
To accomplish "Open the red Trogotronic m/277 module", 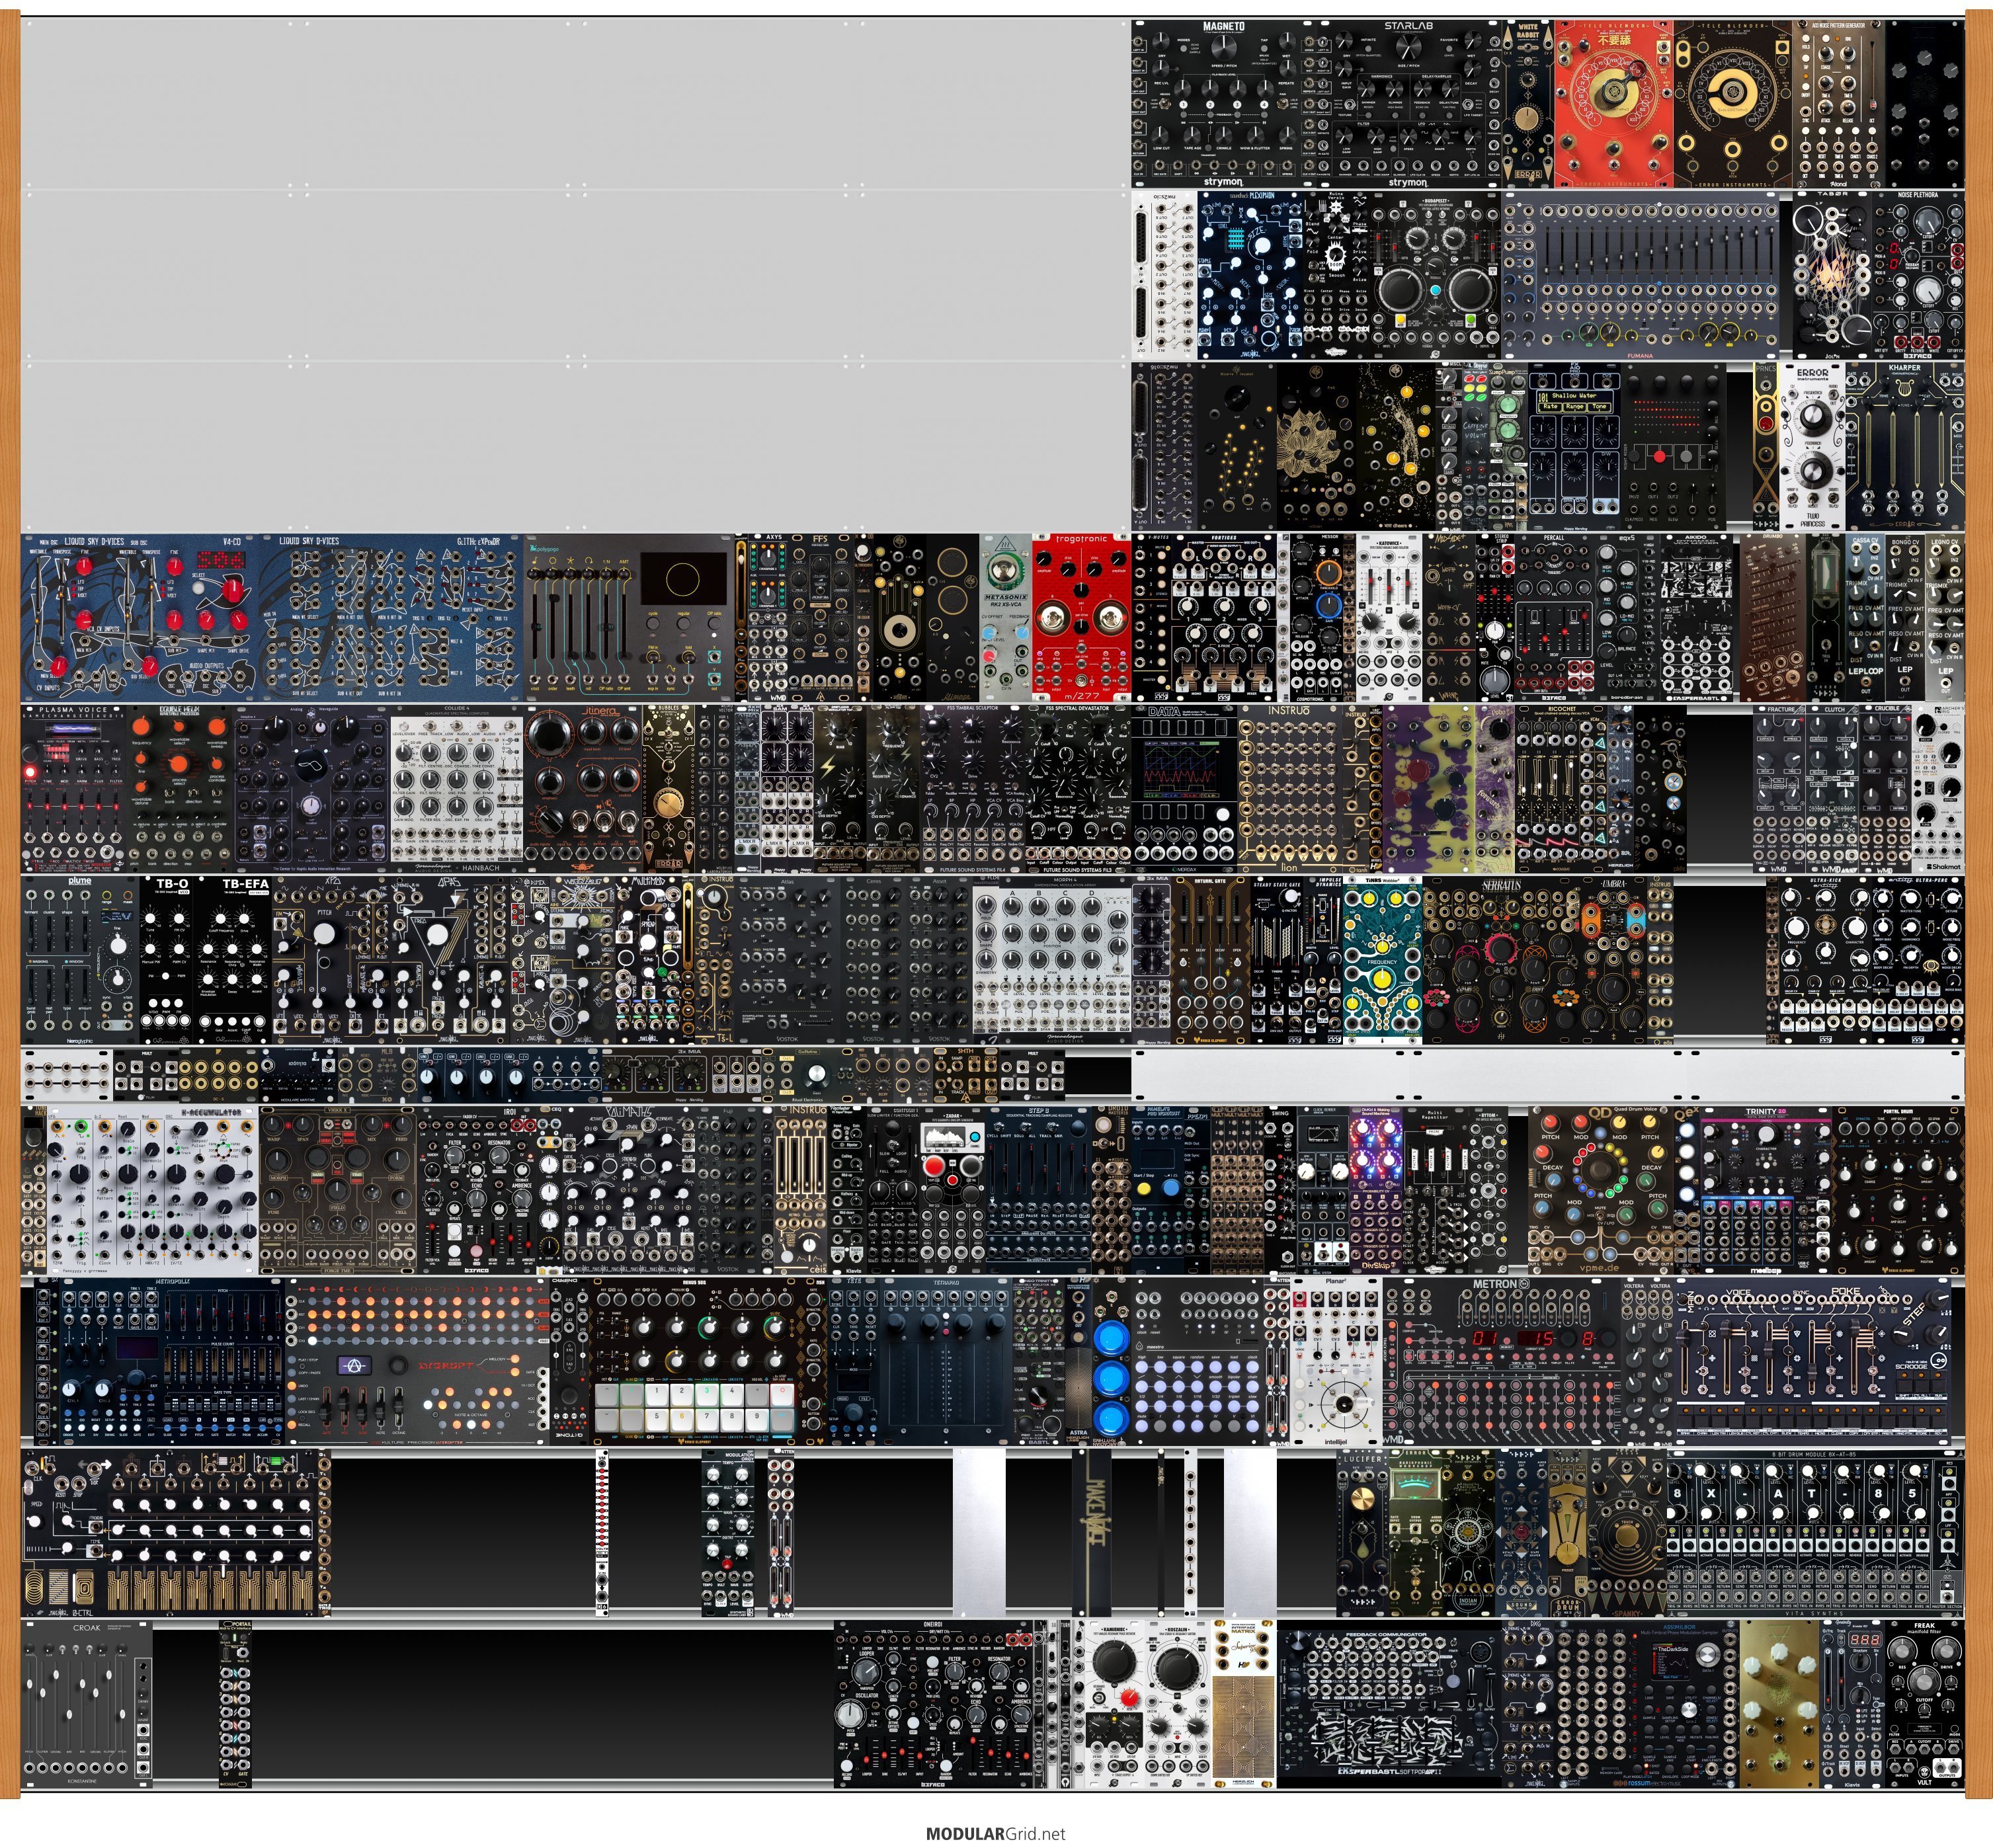I will (x=1081, y=617).
